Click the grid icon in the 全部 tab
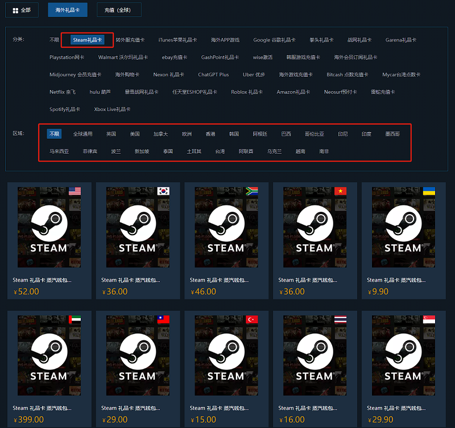The width and height of the screenshot is (455, 428). (x=15, y=10)
